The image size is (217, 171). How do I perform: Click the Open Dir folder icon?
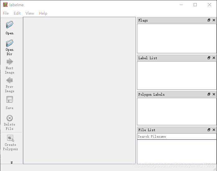pyautogui.click(x=10, y=43)
